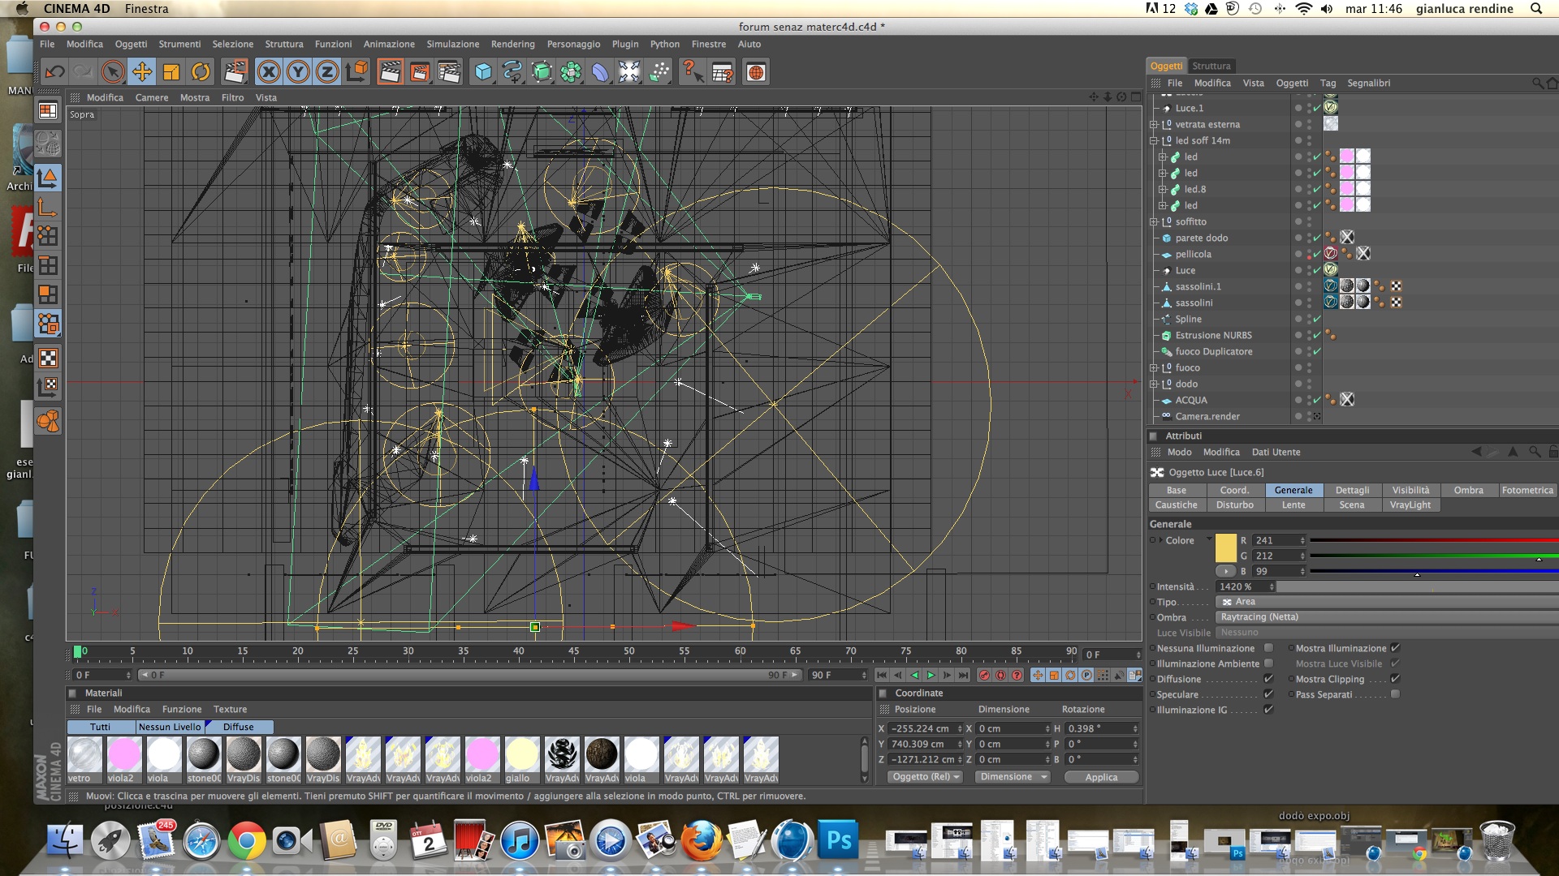Enable Nessuna Illuminazione checkbox

[1268, 648]
